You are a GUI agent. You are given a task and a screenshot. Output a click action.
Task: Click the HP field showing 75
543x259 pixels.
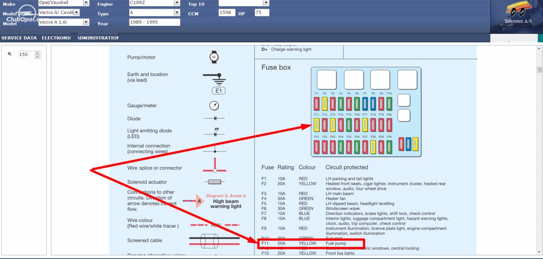click(262, 13)
